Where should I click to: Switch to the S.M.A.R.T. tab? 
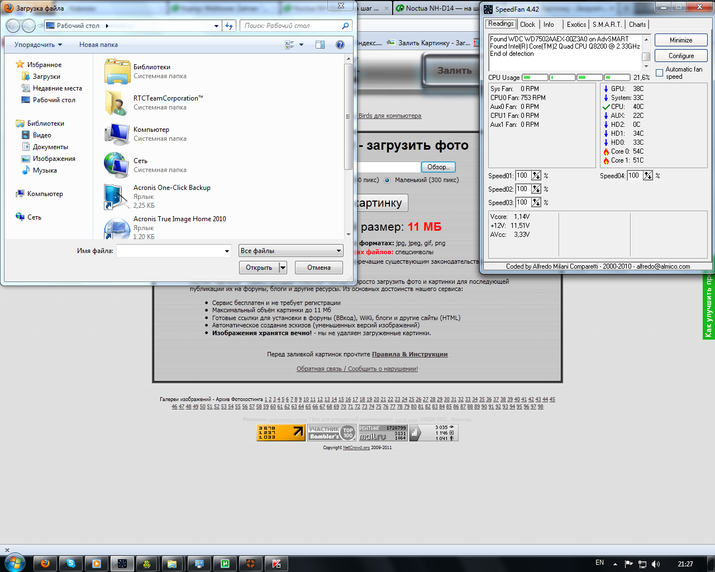[607, 25]
